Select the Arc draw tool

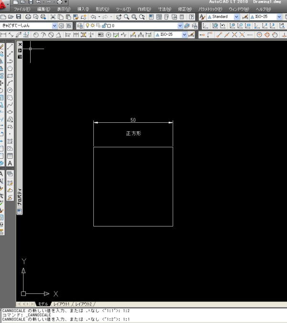(x=10, y=83)
